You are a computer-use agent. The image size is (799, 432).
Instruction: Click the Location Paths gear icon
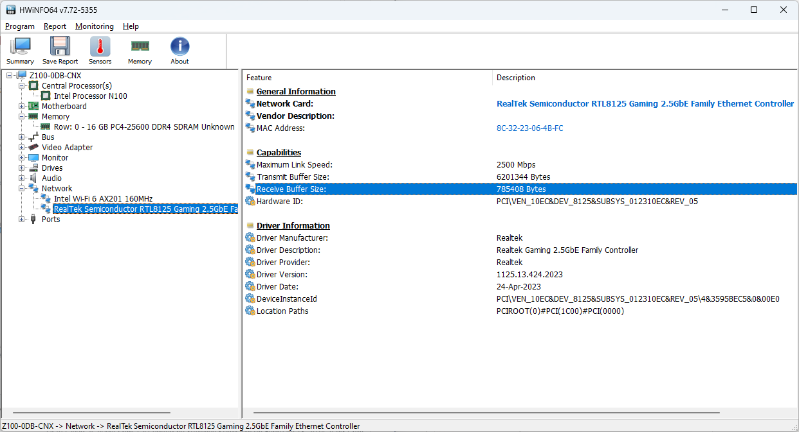point(250,311)
